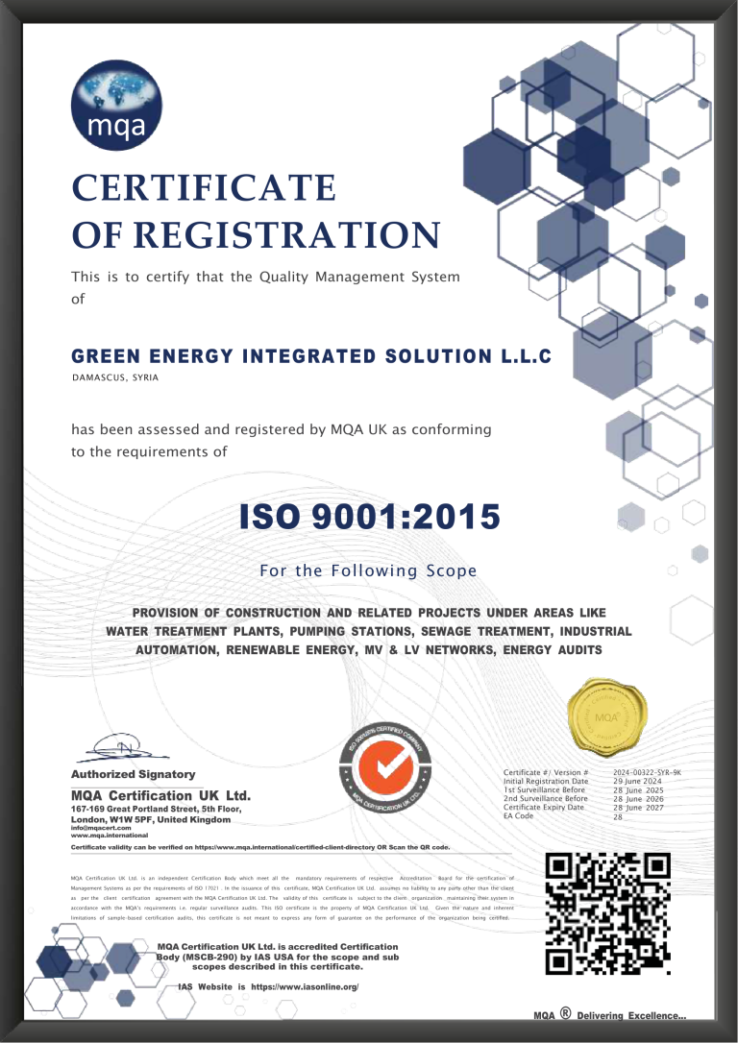The width and height of the screenshot is (738, 1043).
Task: Click the line "This is to certify that the Quality Management System"
Action: [x=265, y=277]
